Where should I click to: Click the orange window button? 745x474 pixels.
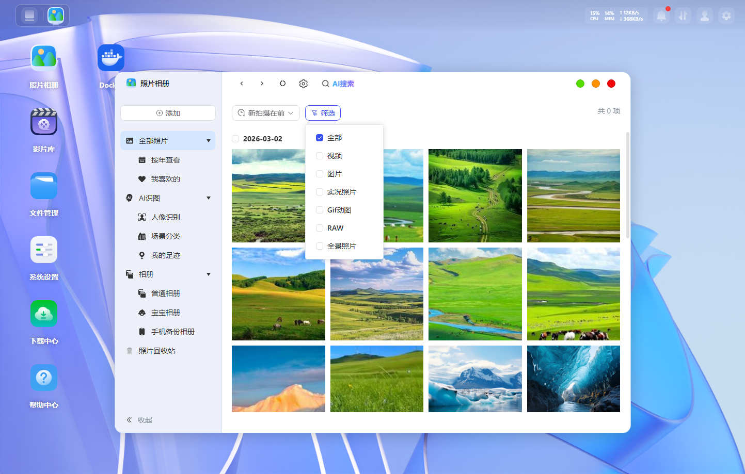click(x=596, y=84)
